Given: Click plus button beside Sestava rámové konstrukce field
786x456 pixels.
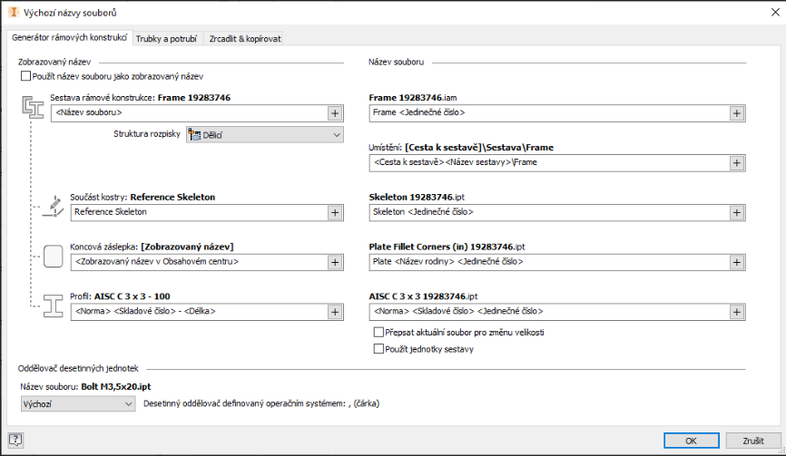Looking at the screenshot, I should coord(334,112).
